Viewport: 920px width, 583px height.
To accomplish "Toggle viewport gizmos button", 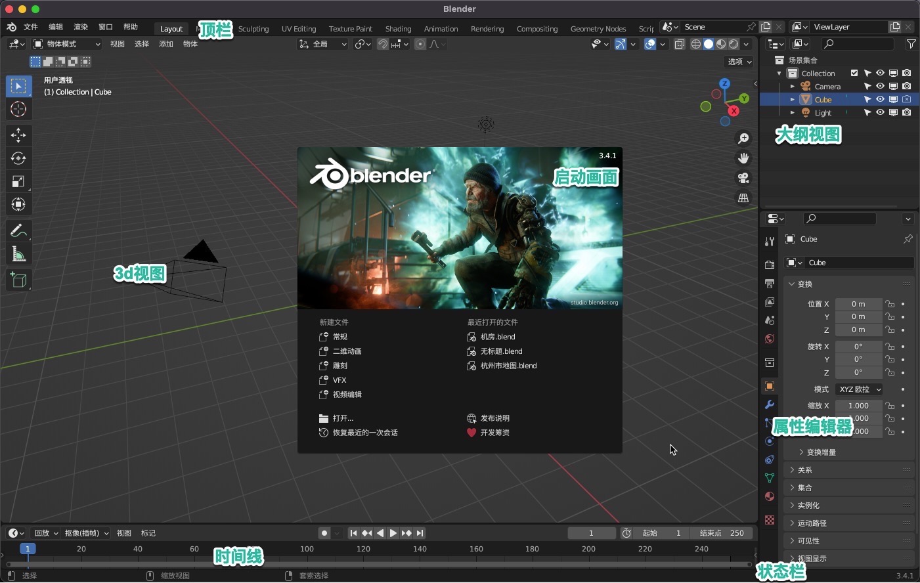I will pyautogui.click(x=621, y=44).
